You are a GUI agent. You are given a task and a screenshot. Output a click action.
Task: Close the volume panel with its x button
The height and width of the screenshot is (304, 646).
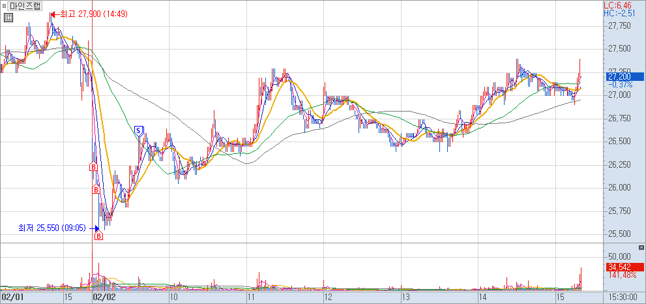tap(641, 247)
